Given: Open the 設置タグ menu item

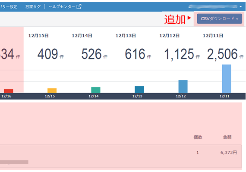Looking at the screenshot, I should (x=33, y=6).
